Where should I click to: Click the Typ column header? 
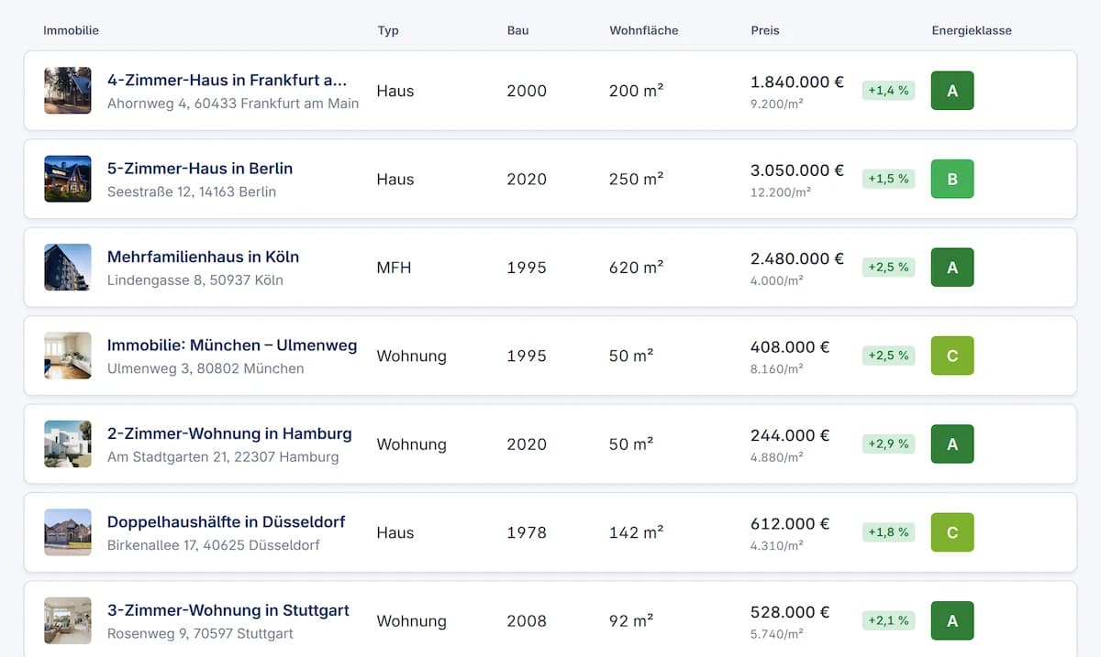tap(388, 30)
